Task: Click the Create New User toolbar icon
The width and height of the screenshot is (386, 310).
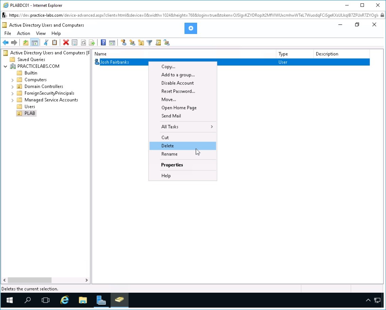Action: (124, 42)
